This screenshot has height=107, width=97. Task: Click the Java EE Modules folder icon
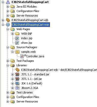point(13,7)
